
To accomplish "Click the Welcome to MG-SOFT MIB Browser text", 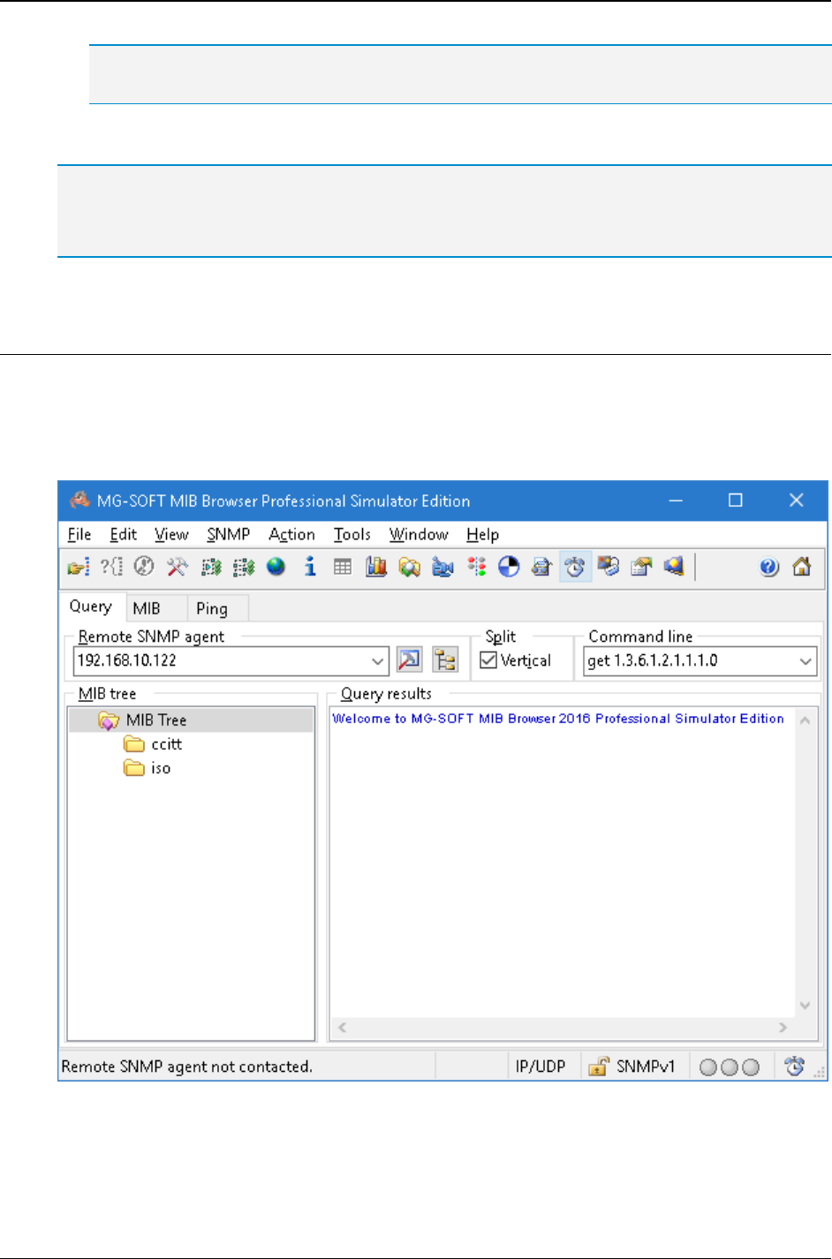I will coord(558,719).
